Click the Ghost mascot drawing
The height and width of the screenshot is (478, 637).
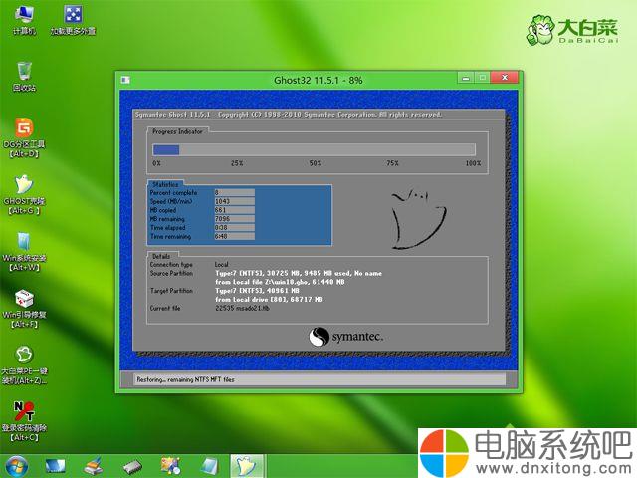click(x=418, y=219)
